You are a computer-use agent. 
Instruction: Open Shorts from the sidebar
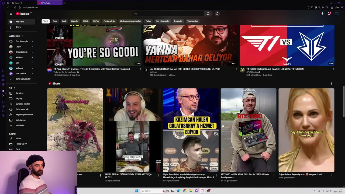point(22,27)
